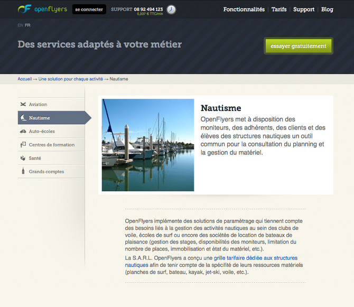Follow the Accueil breadcrumb link
This screenshot has height=307, width=354.
25,79
